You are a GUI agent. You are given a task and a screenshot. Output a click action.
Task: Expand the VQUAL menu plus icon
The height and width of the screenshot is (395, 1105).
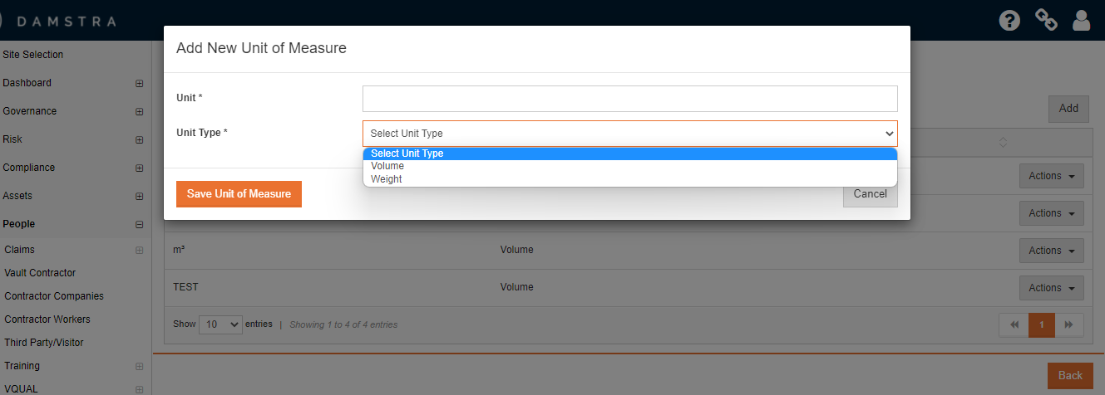(139, 389)
